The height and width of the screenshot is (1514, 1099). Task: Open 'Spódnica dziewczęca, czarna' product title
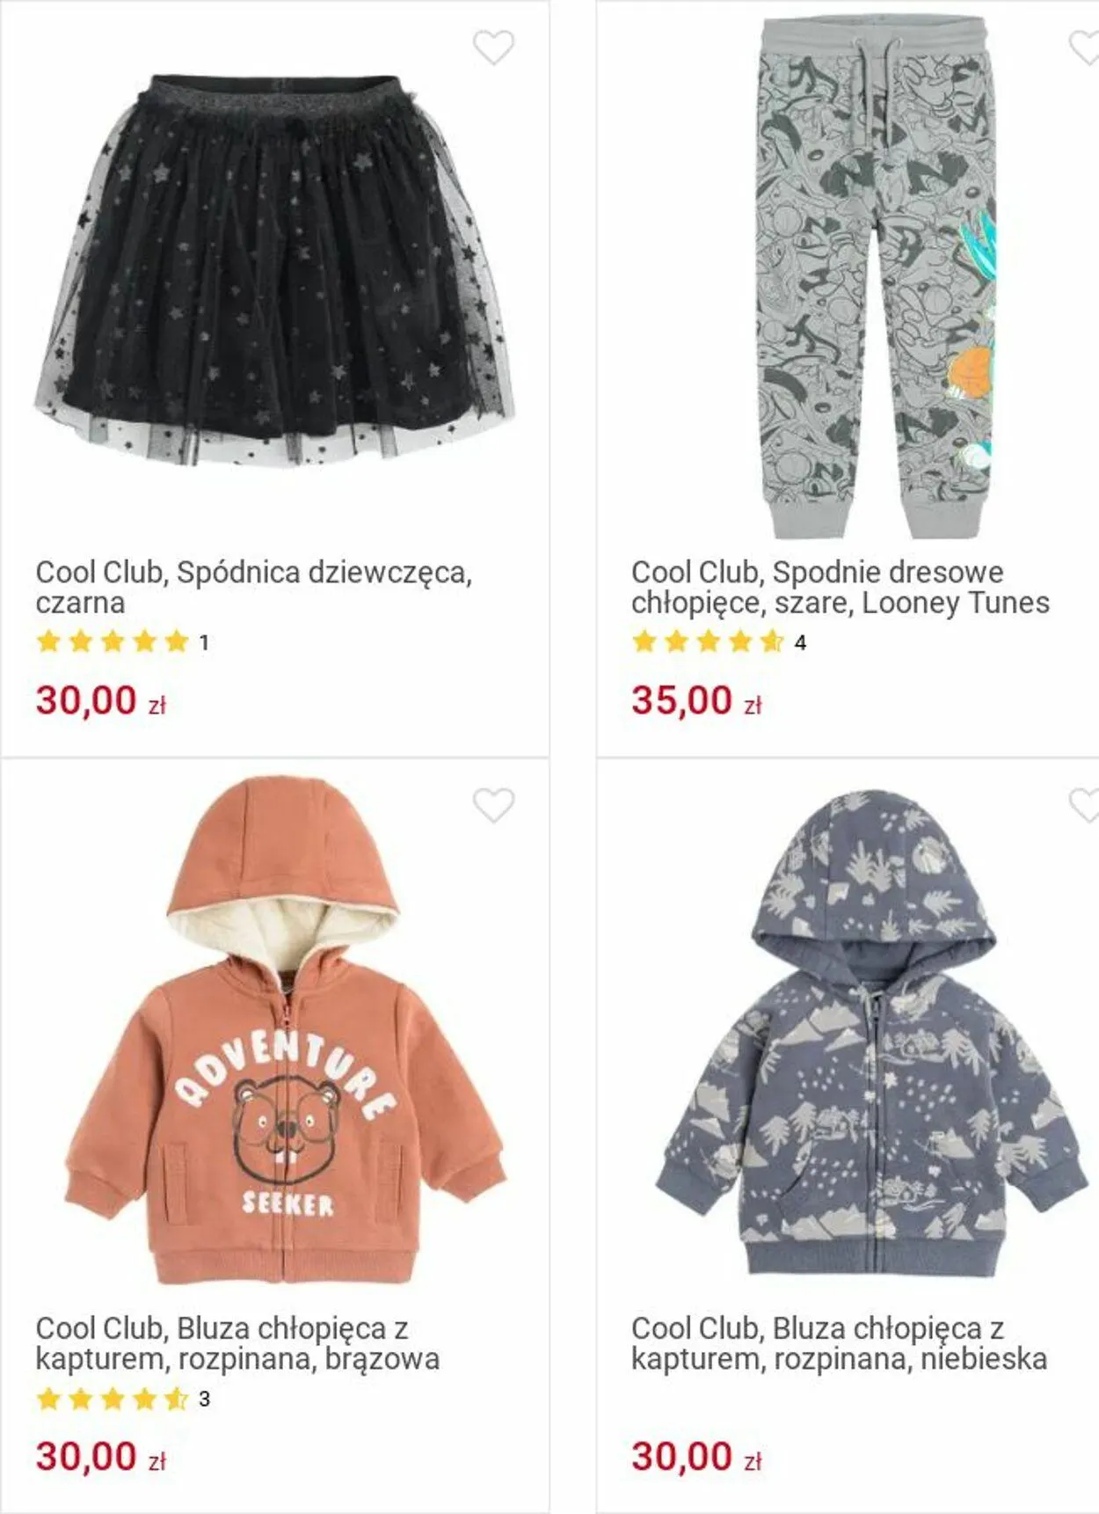pyautogui.click(x=254, y=588)
